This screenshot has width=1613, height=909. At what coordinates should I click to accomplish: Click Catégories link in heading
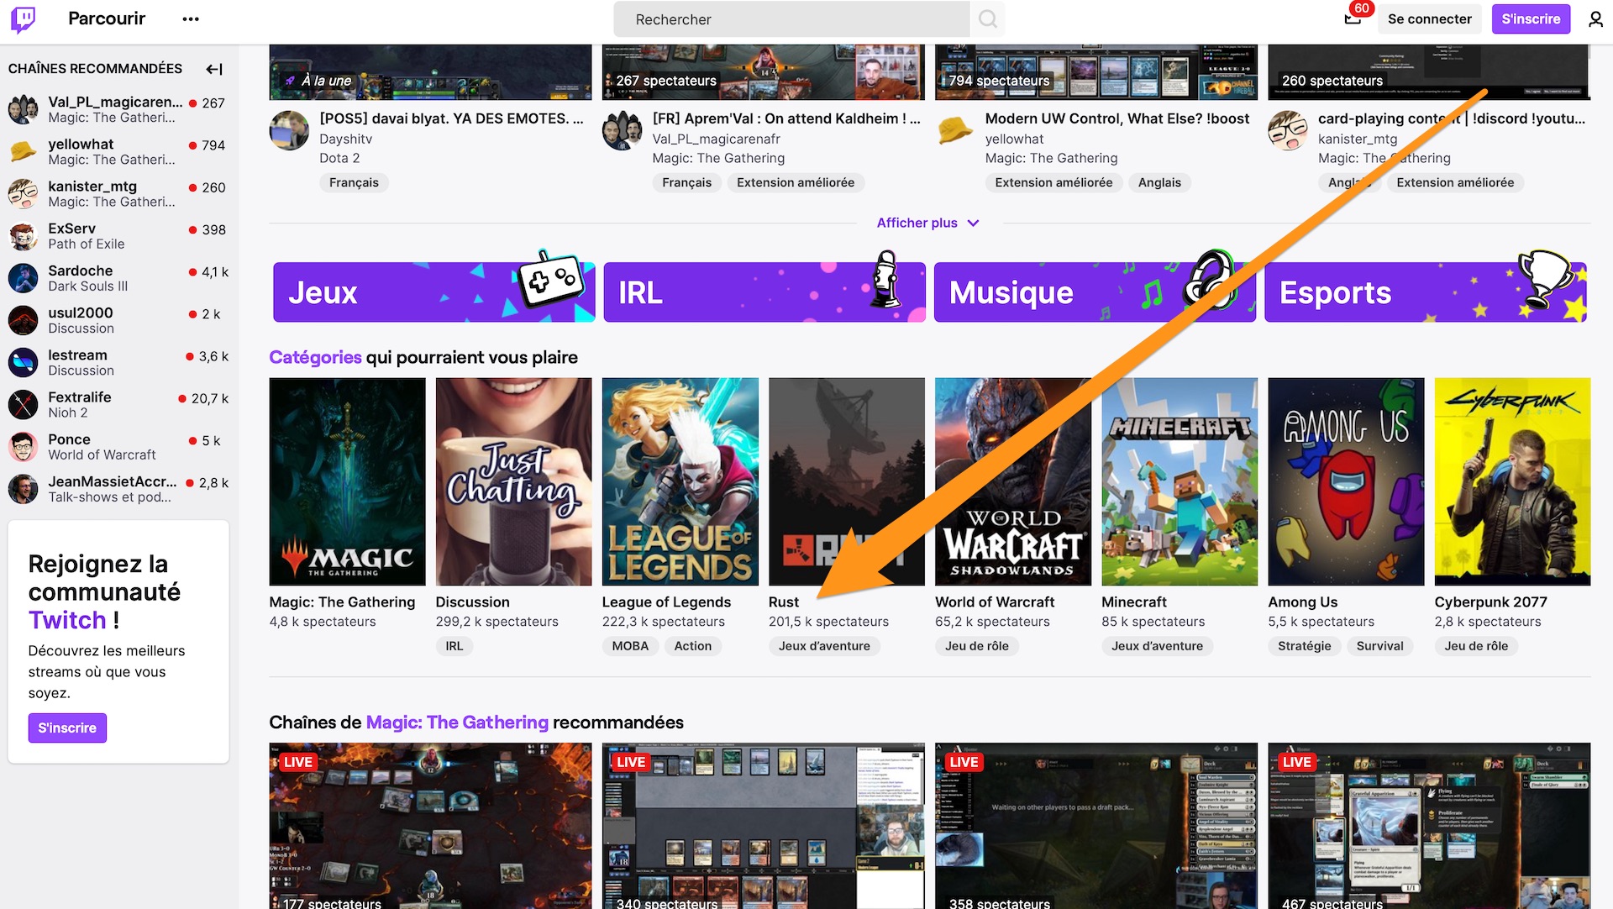point(315,357)
